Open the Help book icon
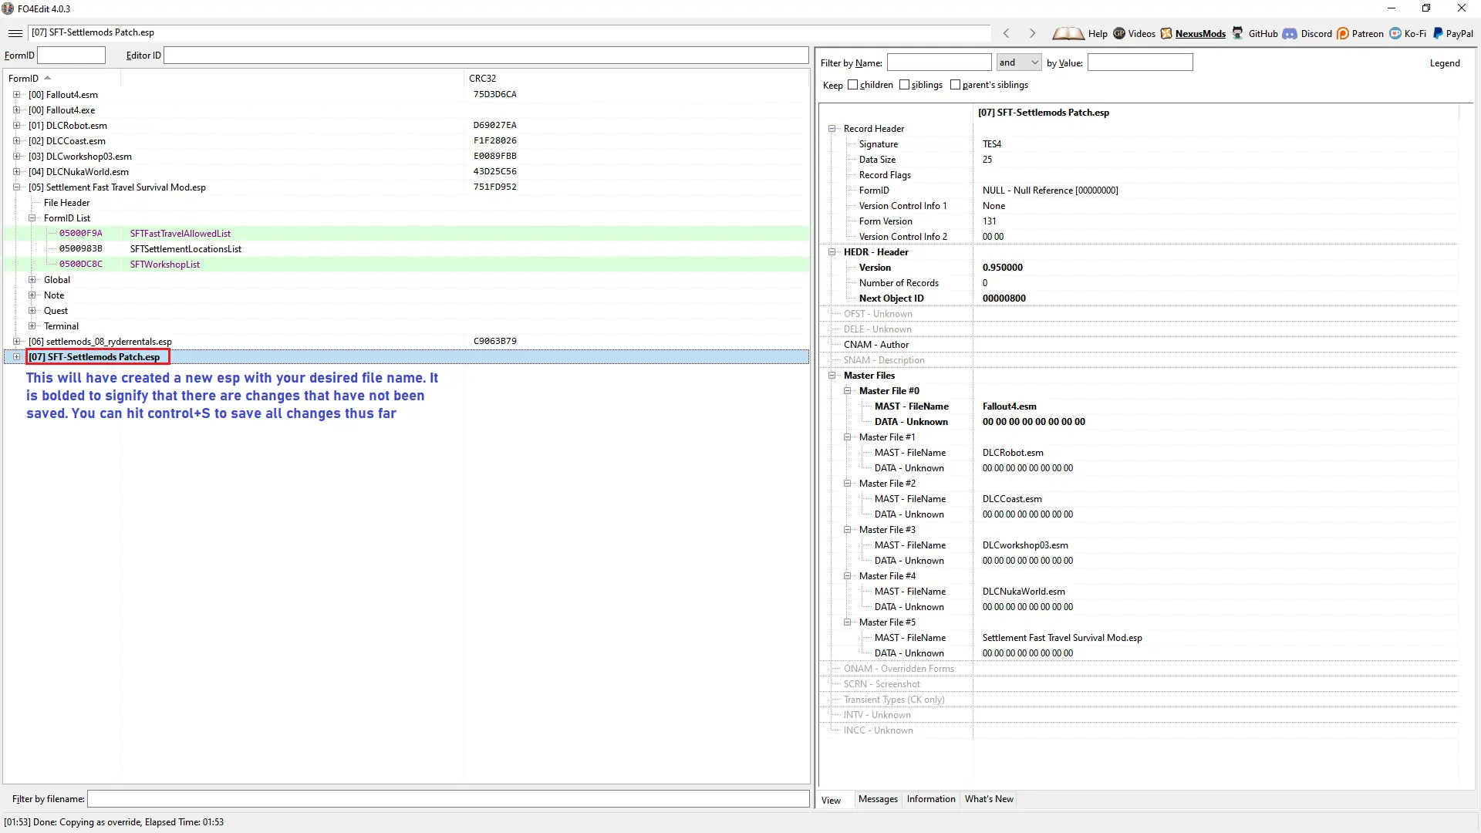Viewport: 1481px width, 833px height. click(1068, 33)
